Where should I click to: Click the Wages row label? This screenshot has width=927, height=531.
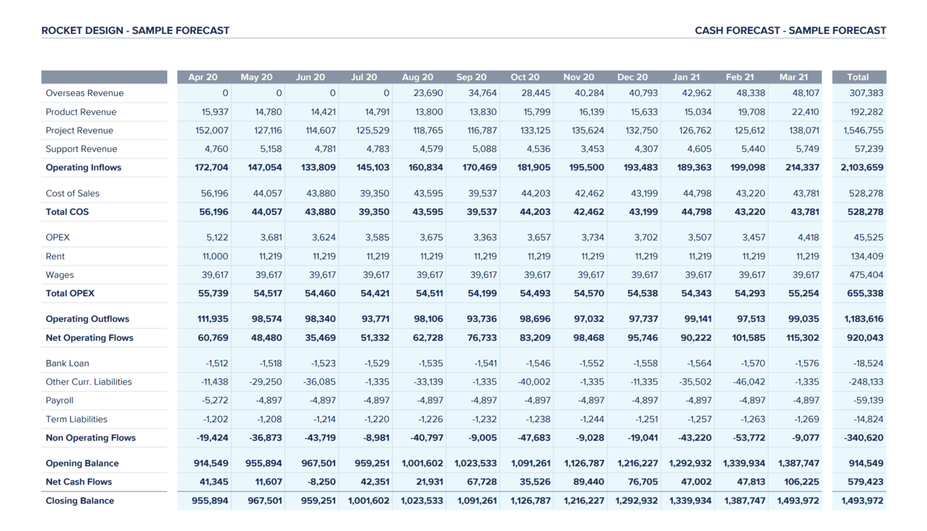click(60, 275)
